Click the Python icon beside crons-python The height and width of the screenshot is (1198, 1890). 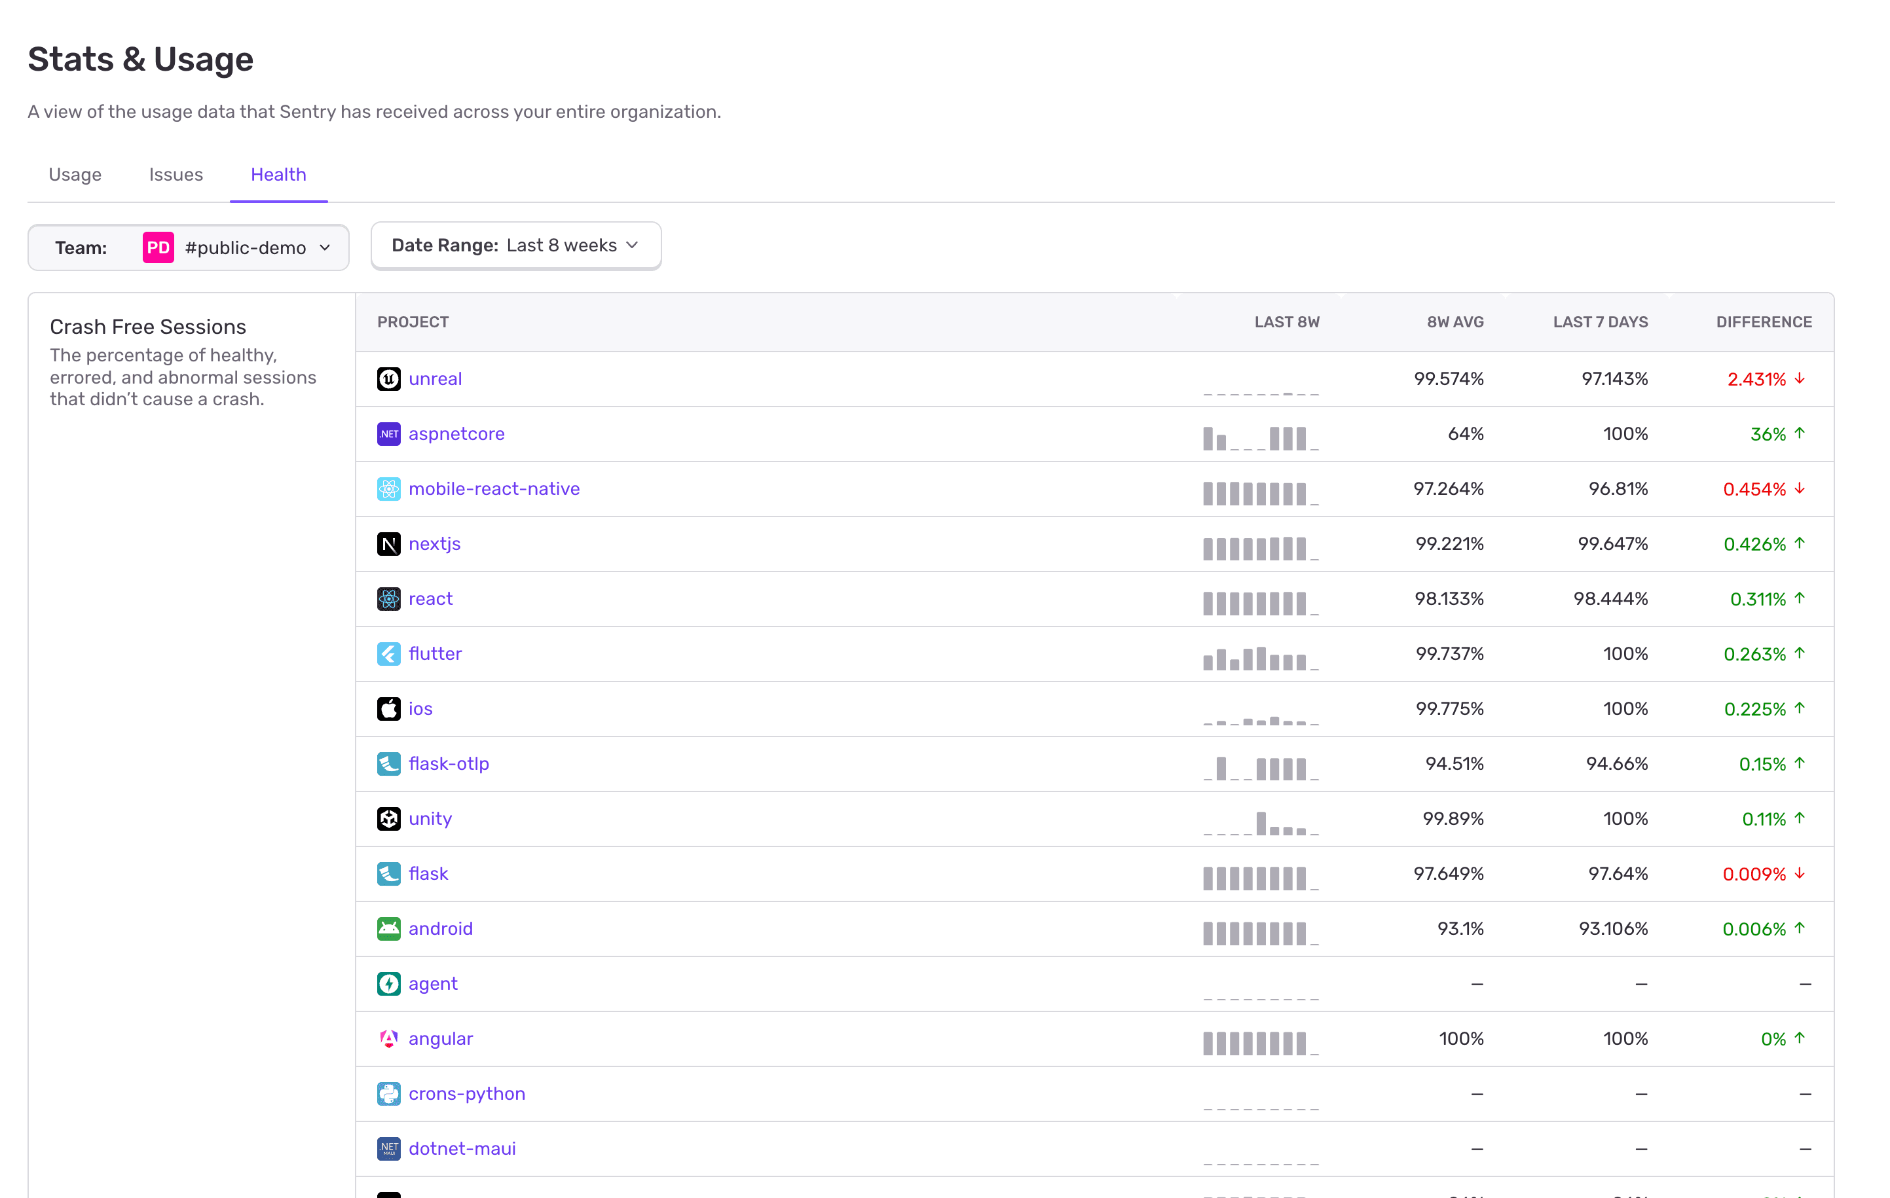pyautogui.click(x=389, y=1093)
